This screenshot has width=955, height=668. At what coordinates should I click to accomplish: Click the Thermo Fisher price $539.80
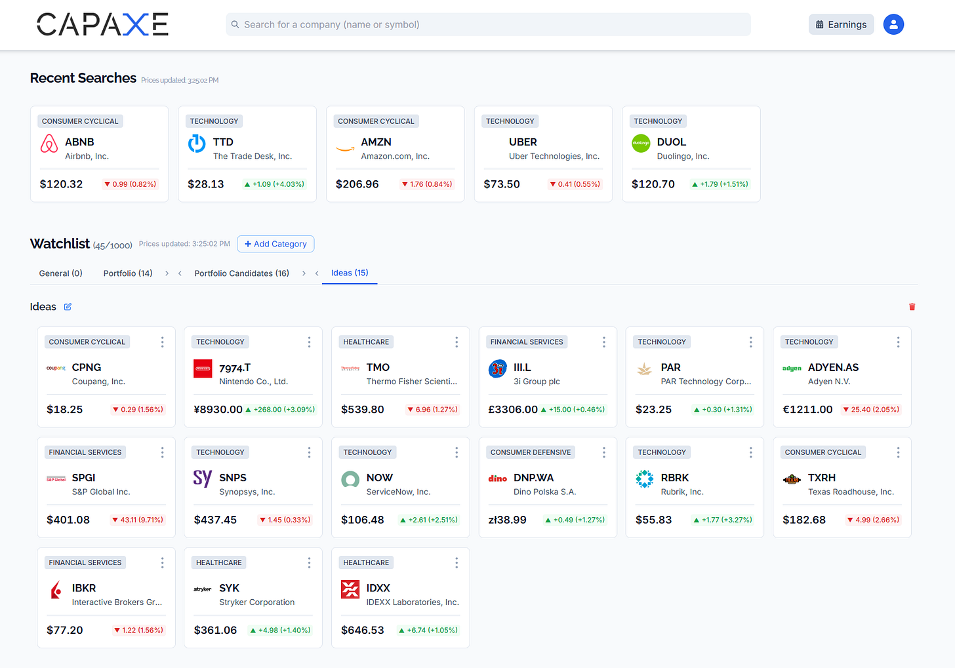click(363, 409)
